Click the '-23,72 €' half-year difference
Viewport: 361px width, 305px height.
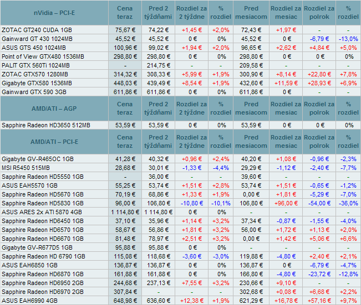tap(319, 274)
